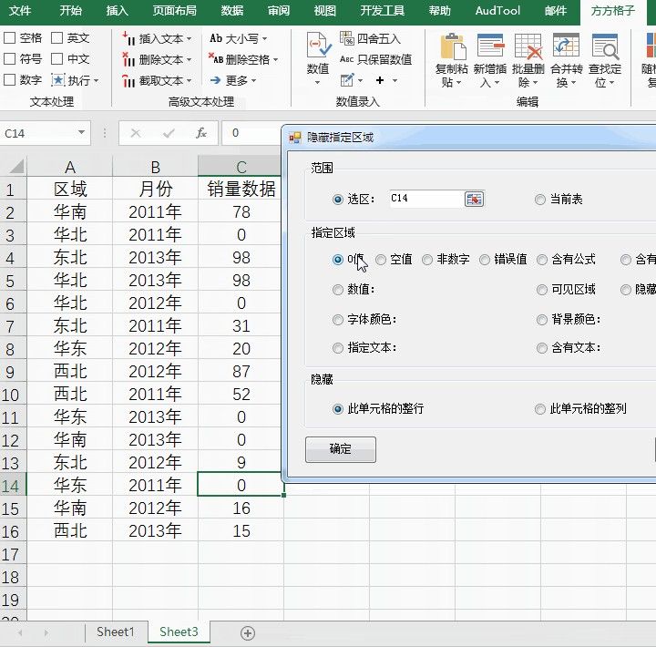Select the 空值 radio option
Image resolution: width=656 pixels, height=647 pixels.
coord(381,260)
